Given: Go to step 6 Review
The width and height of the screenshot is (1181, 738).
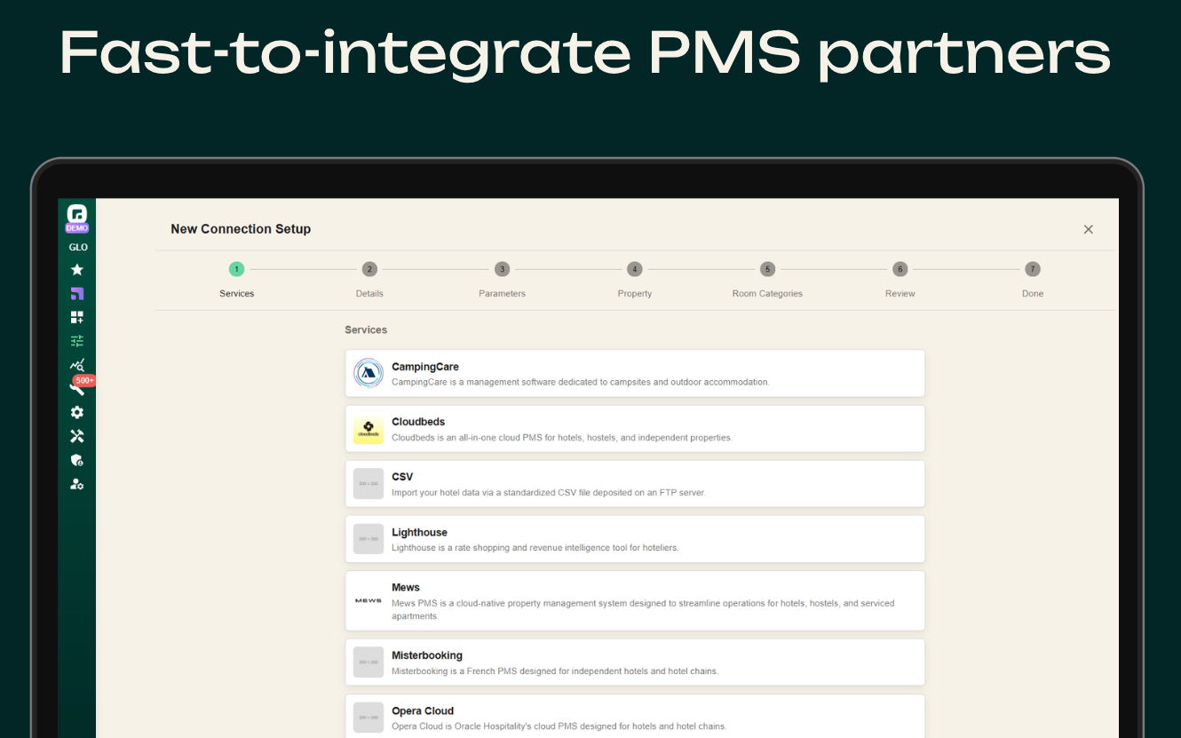Looking at the screenshot, I should coord(900,279).
